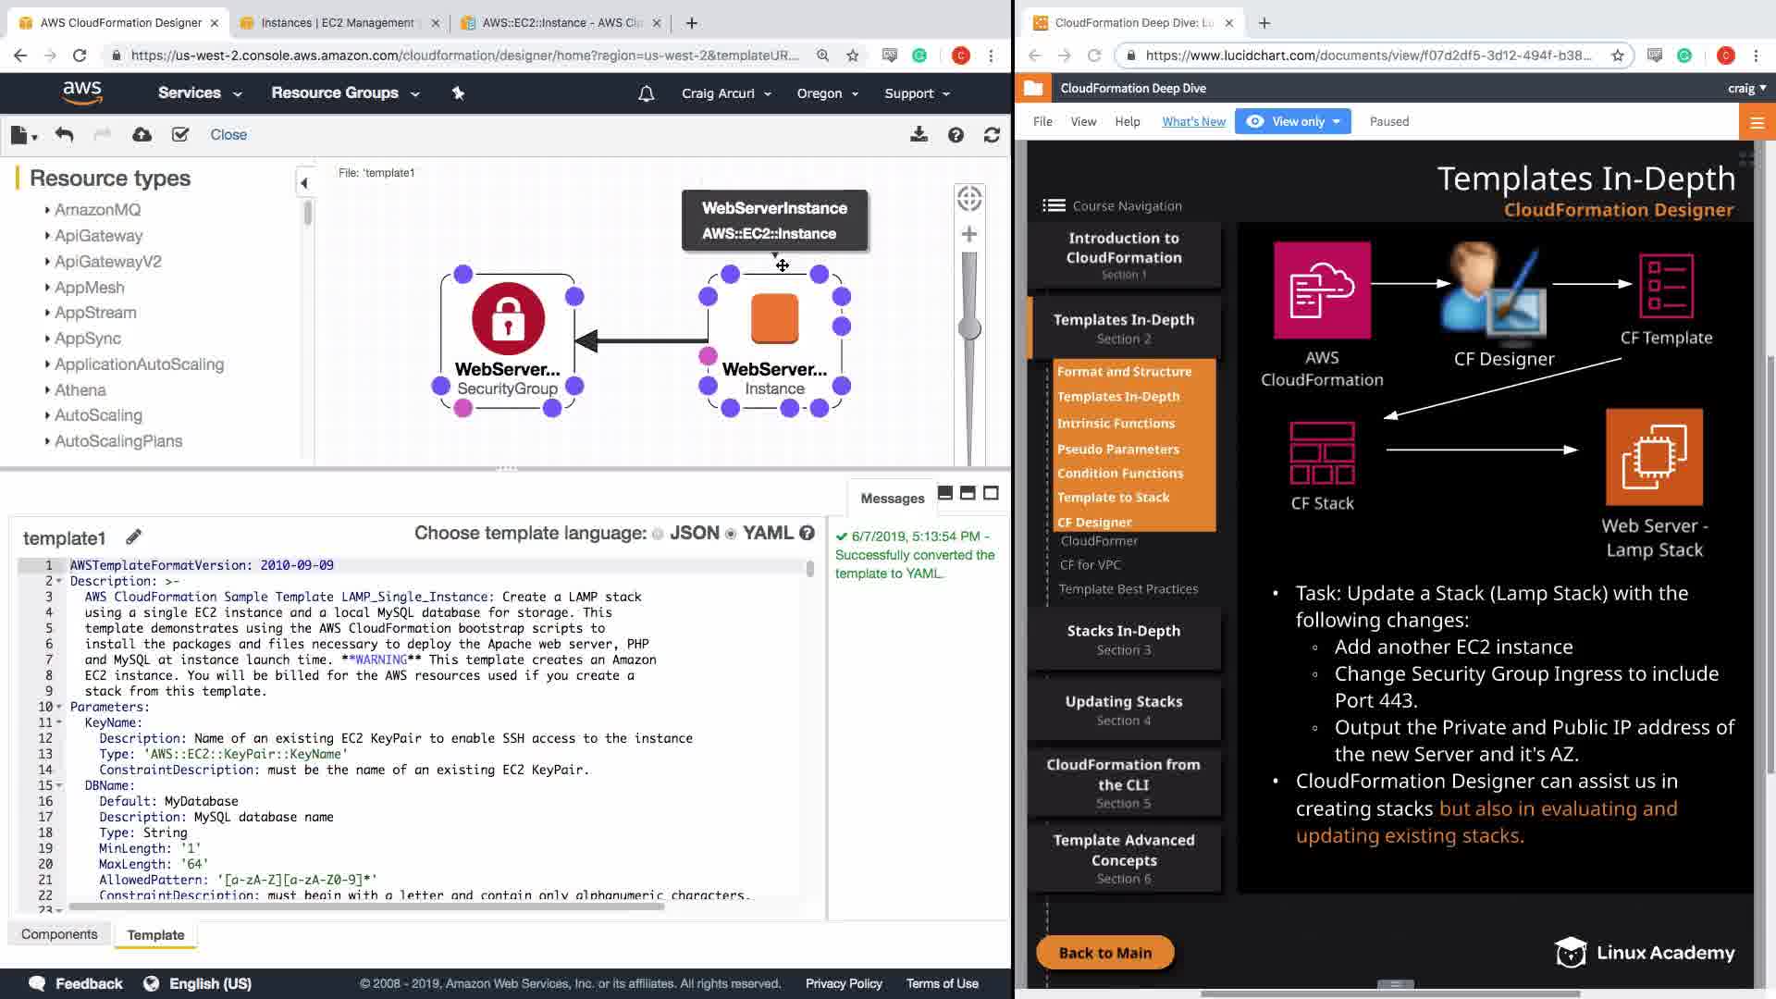Click the Close link in Designer toolbar

point(228,135)
